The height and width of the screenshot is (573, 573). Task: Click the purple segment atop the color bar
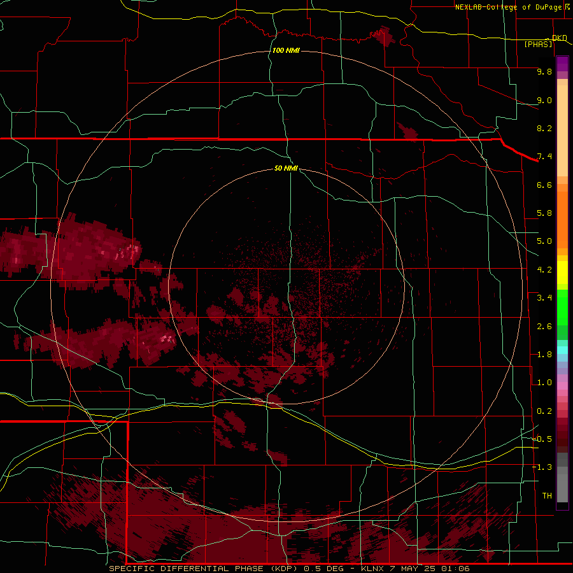coord(562,64)
